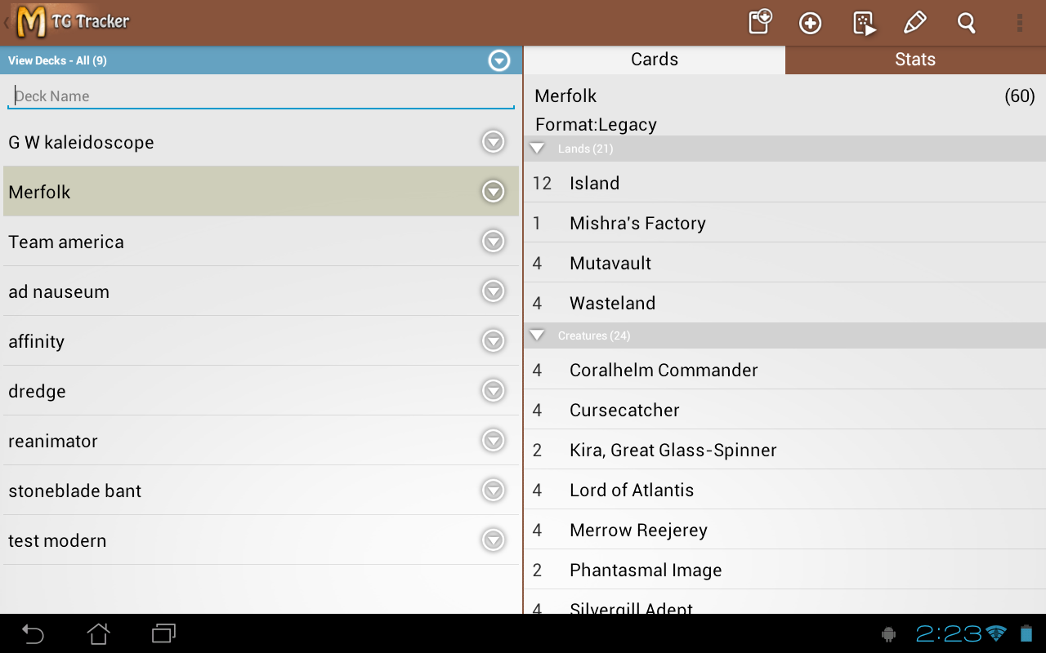
Task: Collapse the Lands section
Action: (537, 149)
